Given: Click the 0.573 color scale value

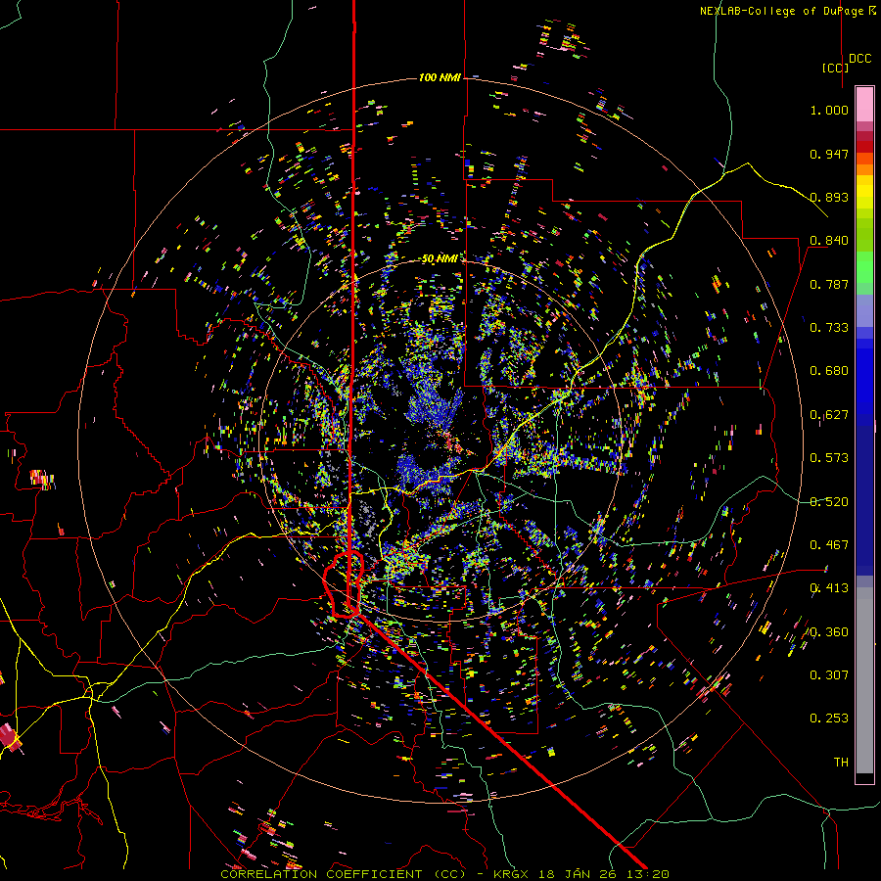Looking at the screenshot, I should coord(829,458).
